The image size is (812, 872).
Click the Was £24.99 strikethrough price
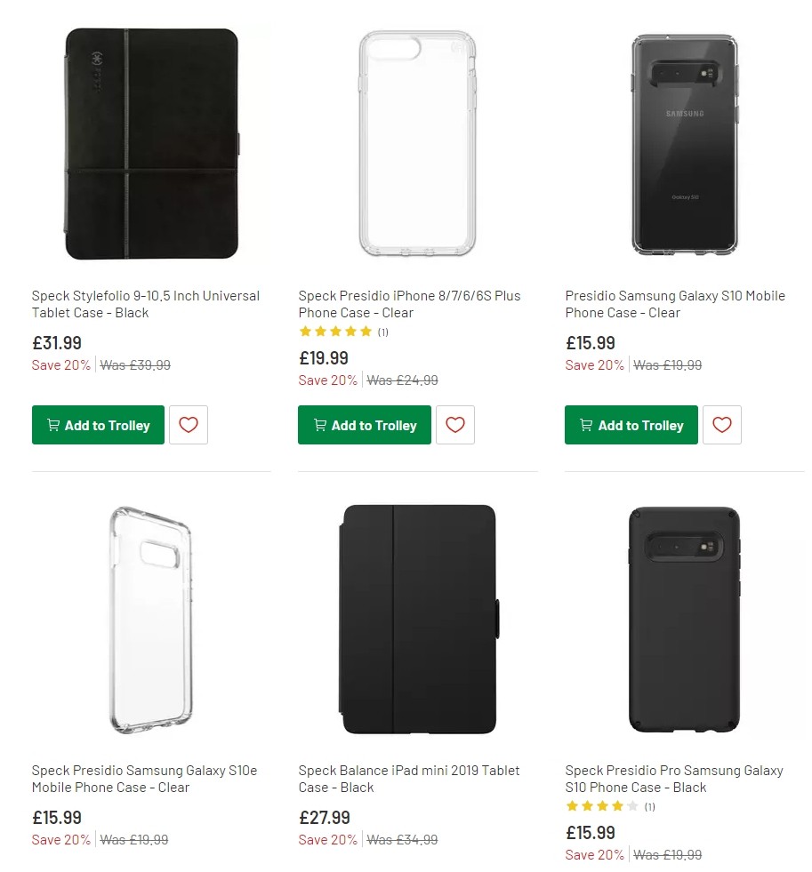click(402, 380)
